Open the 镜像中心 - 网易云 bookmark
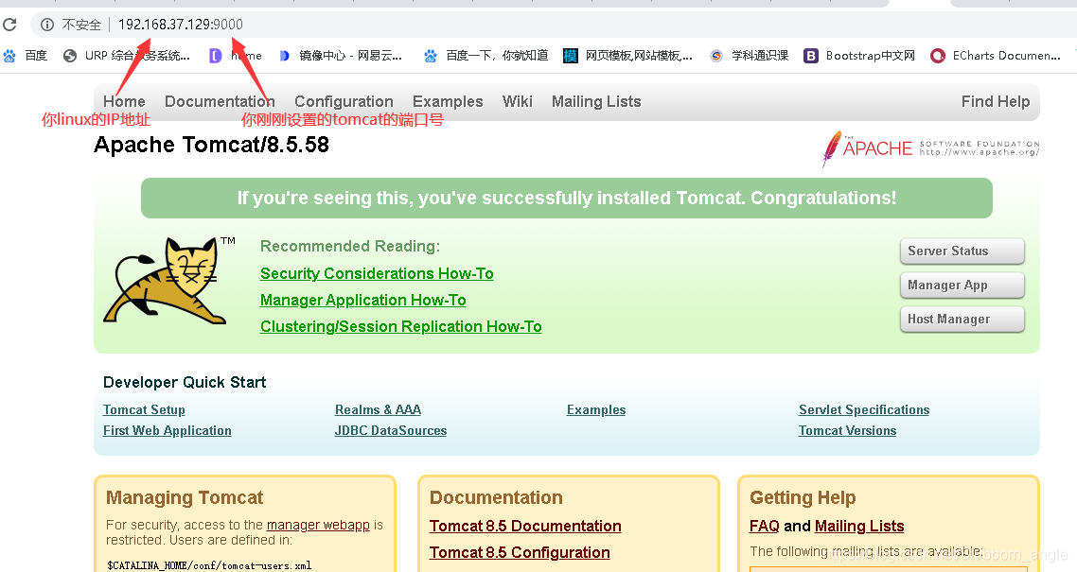The height and width of the screenshot is (572, 1077). (341, 56)
